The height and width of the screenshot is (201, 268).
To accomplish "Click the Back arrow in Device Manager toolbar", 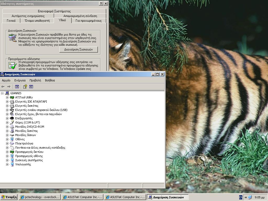I will (x=3, y=87).
